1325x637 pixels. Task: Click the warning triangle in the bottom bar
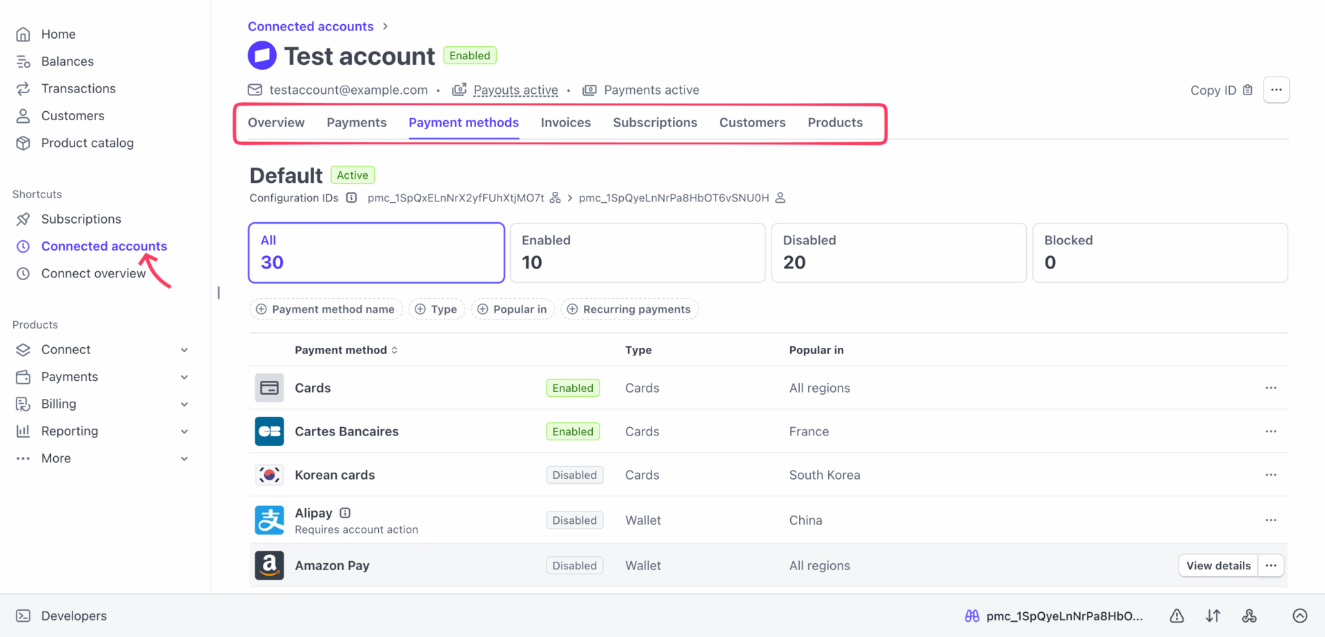[x=1177, y=616]
